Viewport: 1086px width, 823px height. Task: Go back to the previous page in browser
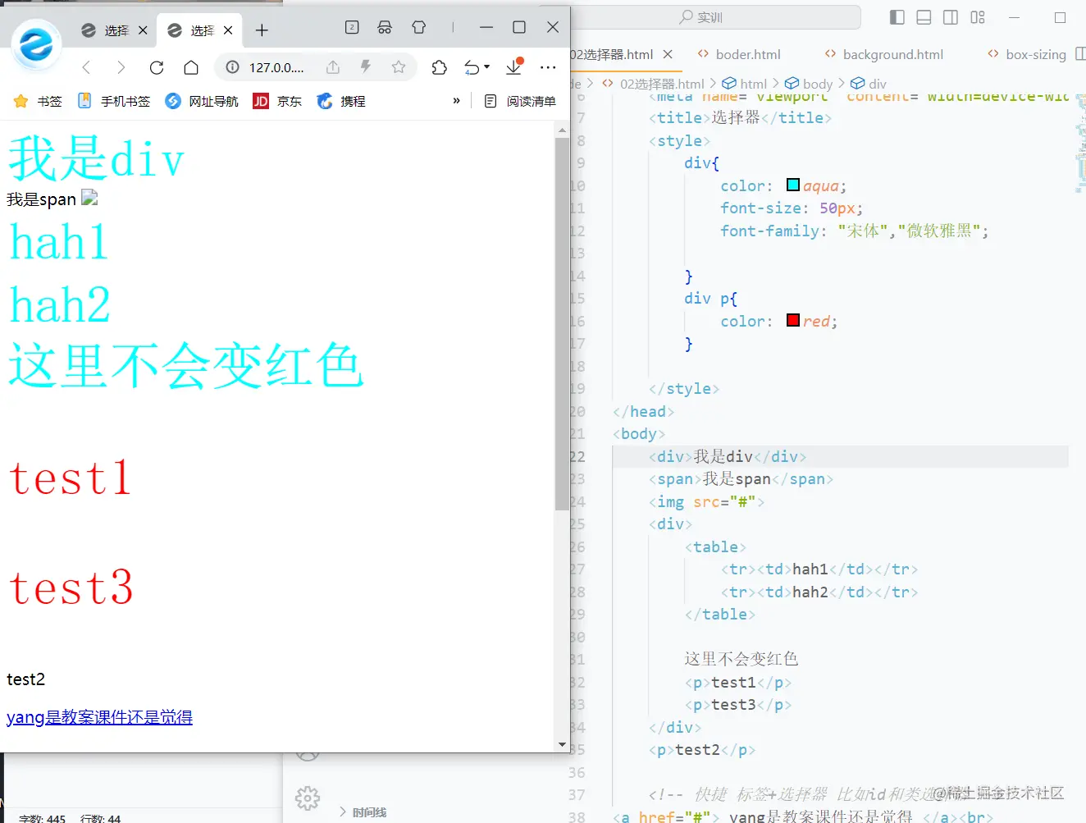point(86,67)
